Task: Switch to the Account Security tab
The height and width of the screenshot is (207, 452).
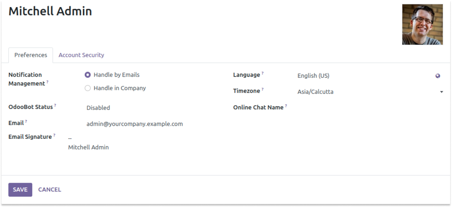Action: pos(81,55)
